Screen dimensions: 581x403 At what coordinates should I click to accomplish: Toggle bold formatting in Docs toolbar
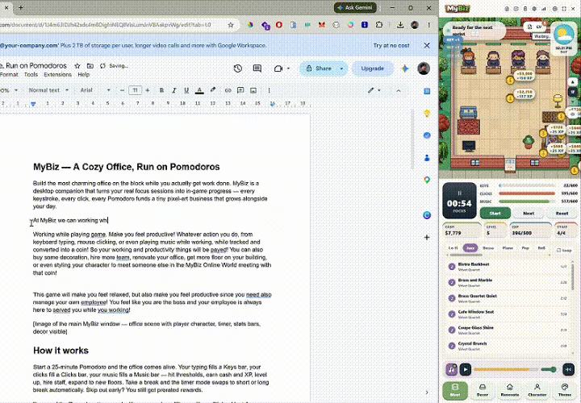pos(161,90)
